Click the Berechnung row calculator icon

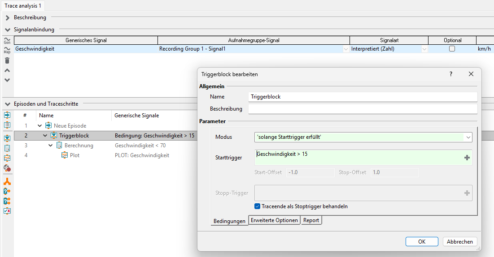(59, 146)
